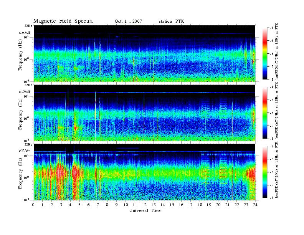Image resolution: width=304 pixels, height=235 pixels.
Task: Click hour 0 on the Universal Time axis
Action: [x=33, y=205]
